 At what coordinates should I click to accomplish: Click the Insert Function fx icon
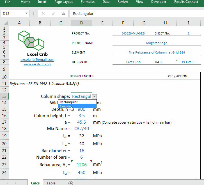(x=63, y=13)
